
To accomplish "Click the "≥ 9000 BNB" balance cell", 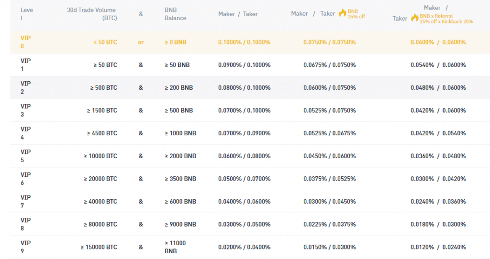I will 180,225.
